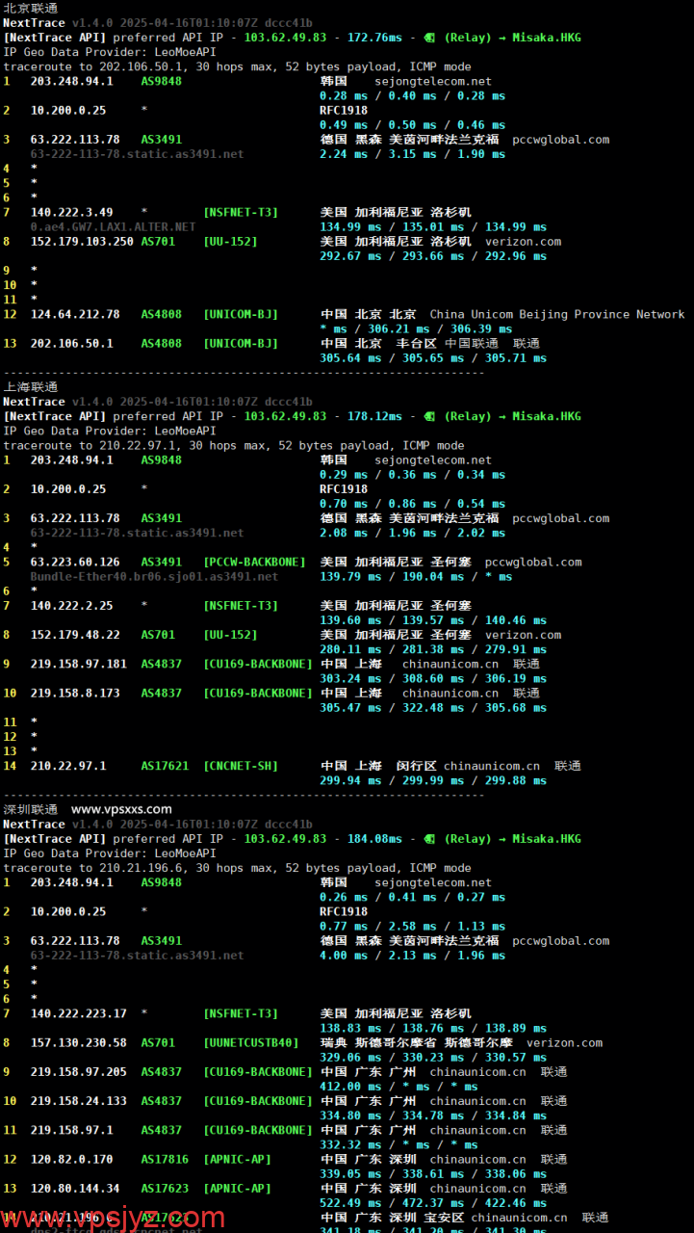Select latency 280.11 ms / 281.38 ms / 279.91 ms
The width and height of the screenshot is (694, 1233).
433,649
